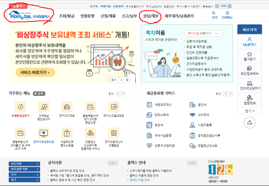Open 소비세 diamond service icon
Screen dimensions: 269x186
192,115
